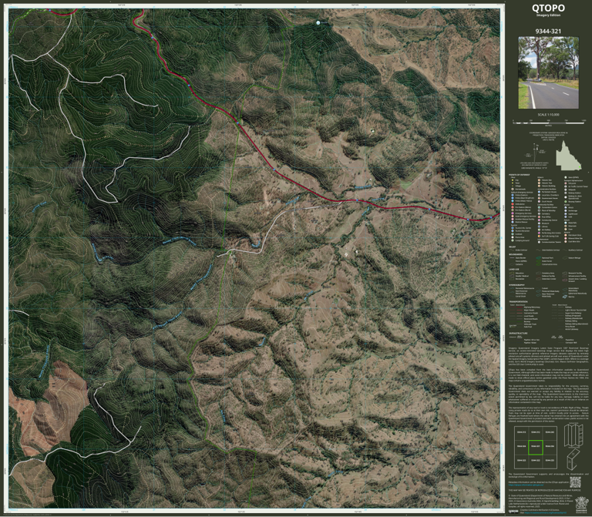The image size is (592, 517).
Task: Click the HYDROGRAPHY legend heading
Action: [x=516, y=285]
